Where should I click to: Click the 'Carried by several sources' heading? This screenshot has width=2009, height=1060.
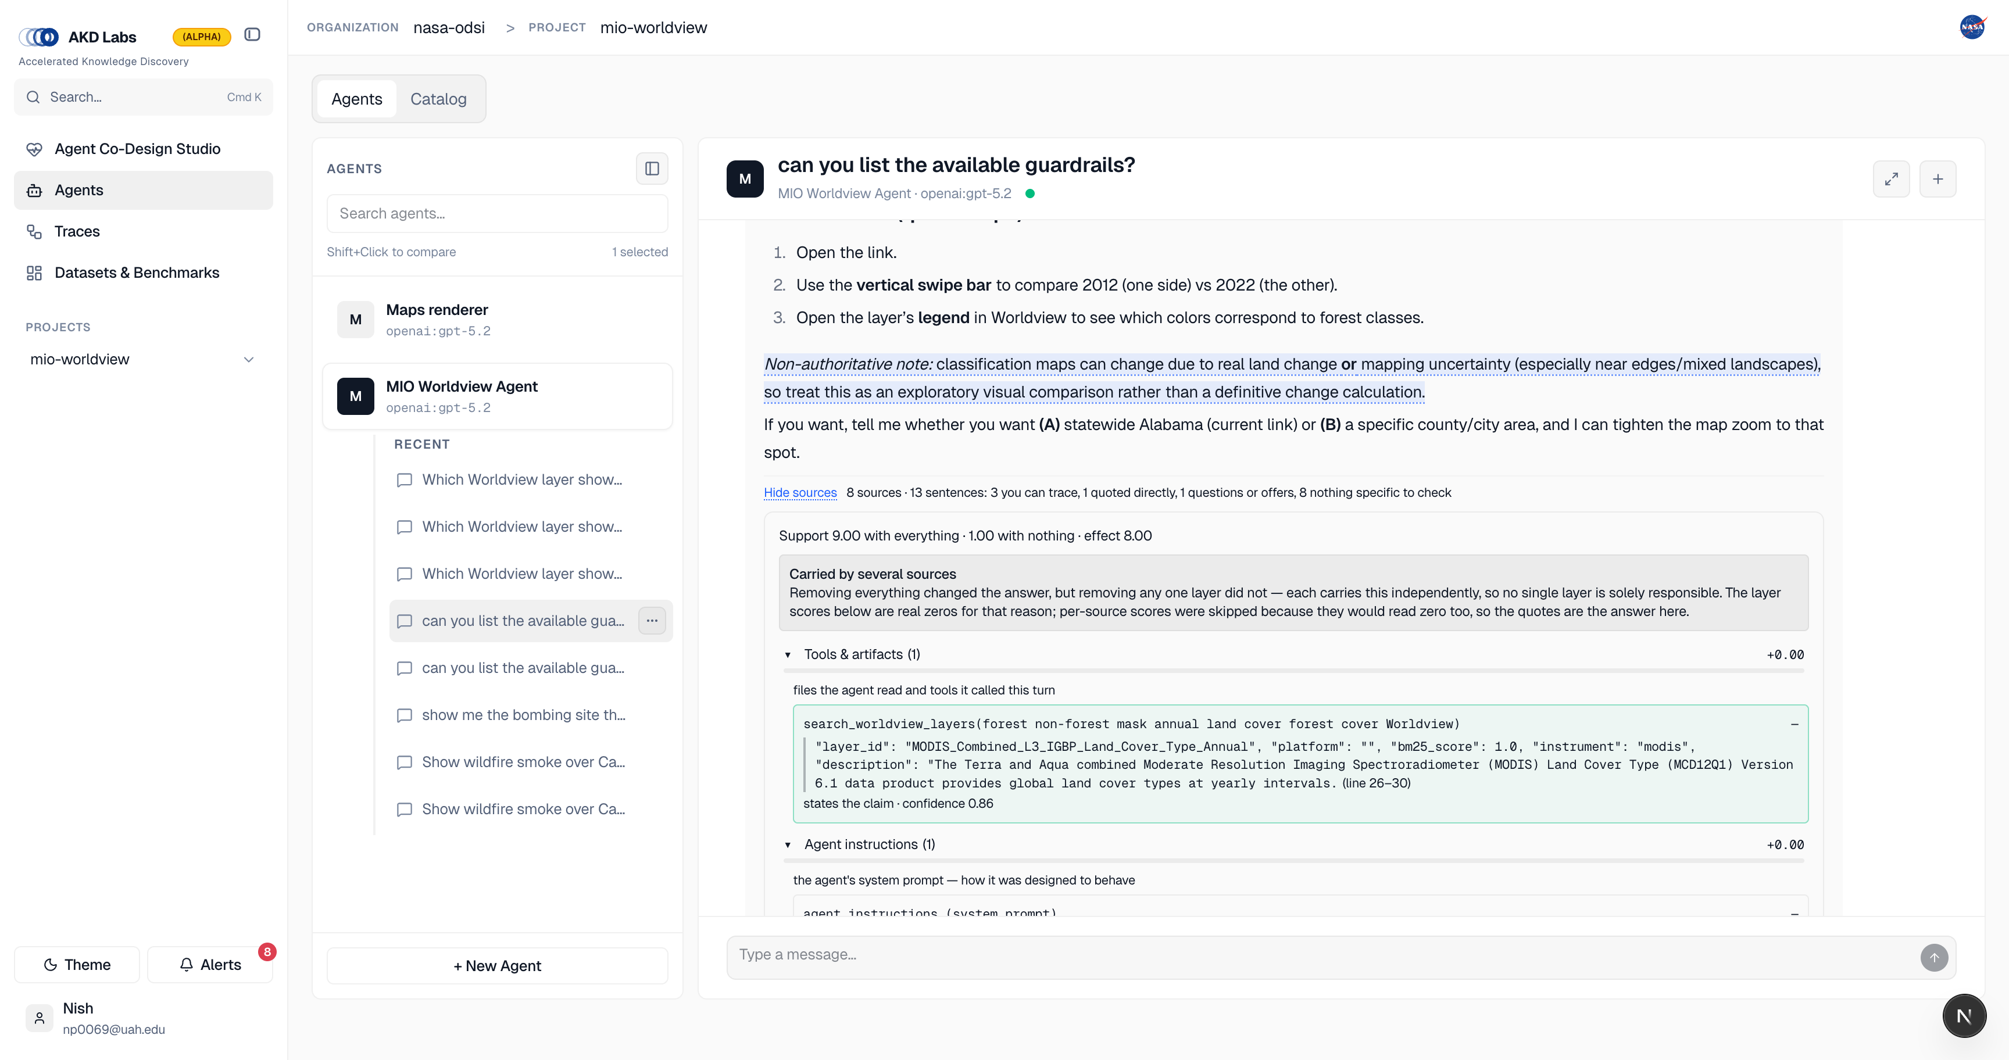coord(873,574)
